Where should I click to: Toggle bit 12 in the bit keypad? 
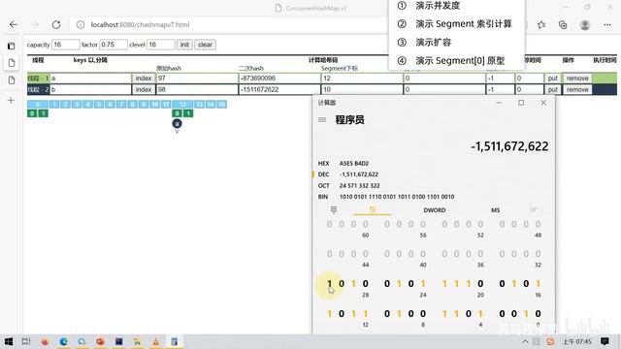[365, 314]
